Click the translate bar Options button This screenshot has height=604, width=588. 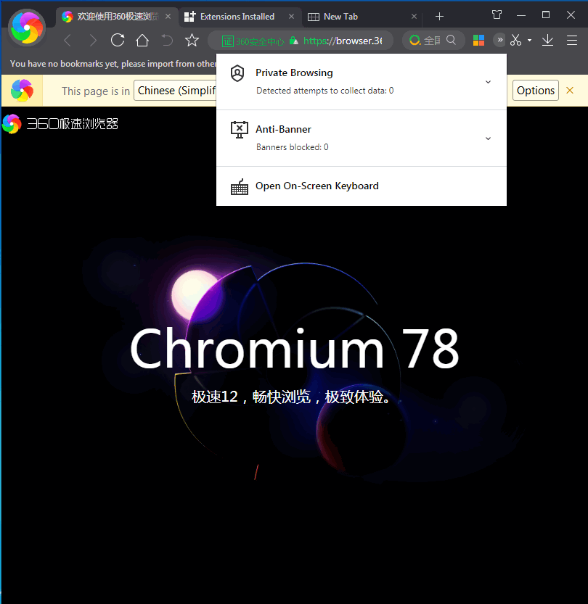(x=536, y=91)
